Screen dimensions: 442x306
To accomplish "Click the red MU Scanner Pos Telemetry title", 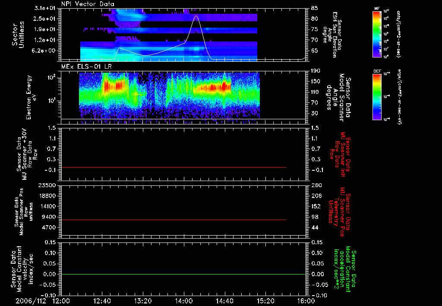I will click(x=339, y=212).
